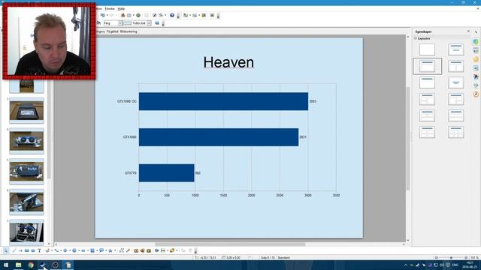Choose the line-ending-with-arrow tool
The width and height of the screenshot is (481, 270).
pos(20,250)
